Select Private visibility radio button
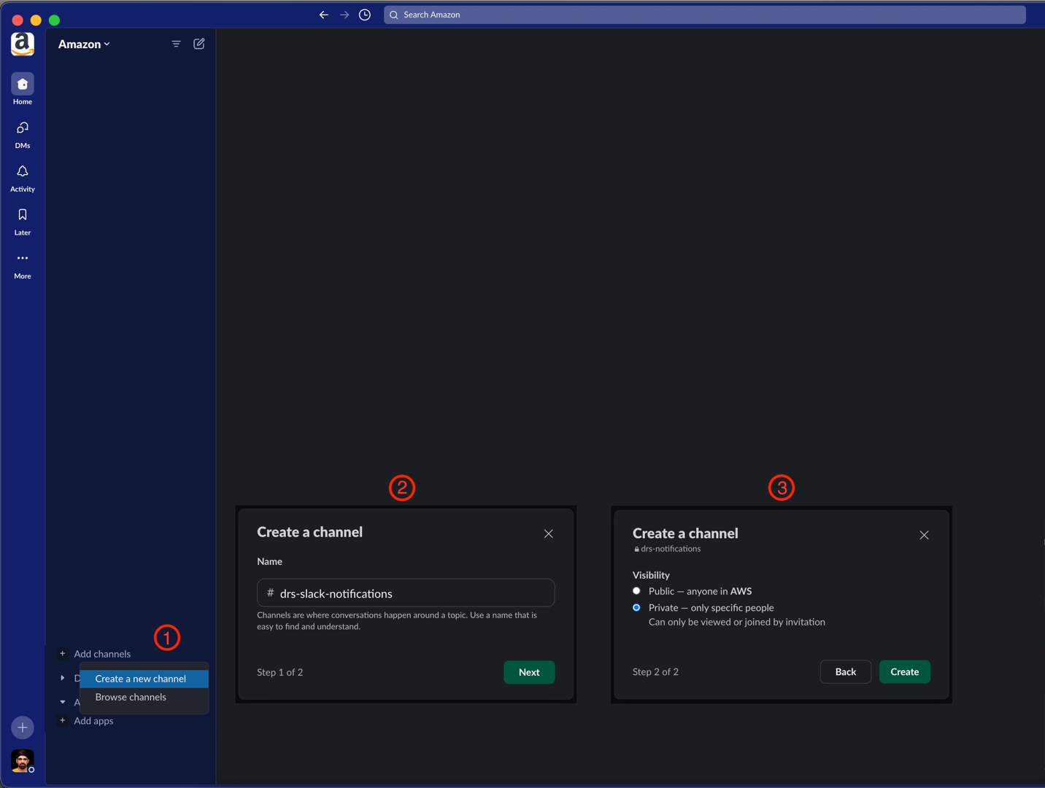This screenshot has height=788, width=1045. pos(636,608)
